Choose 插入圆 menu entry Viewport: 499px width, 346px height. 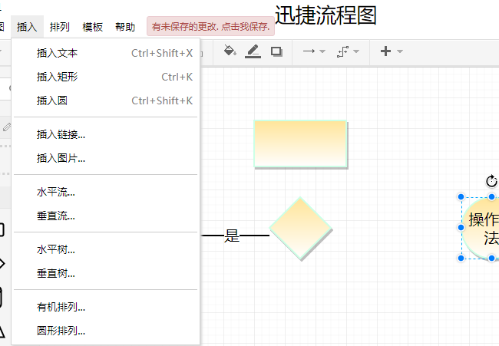106,101
